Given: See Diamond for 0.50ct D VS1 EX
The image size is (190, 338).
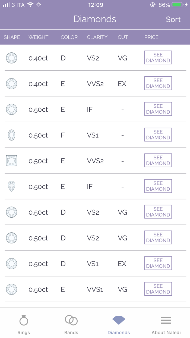Looking at the screenshot, I should point(158,263).
